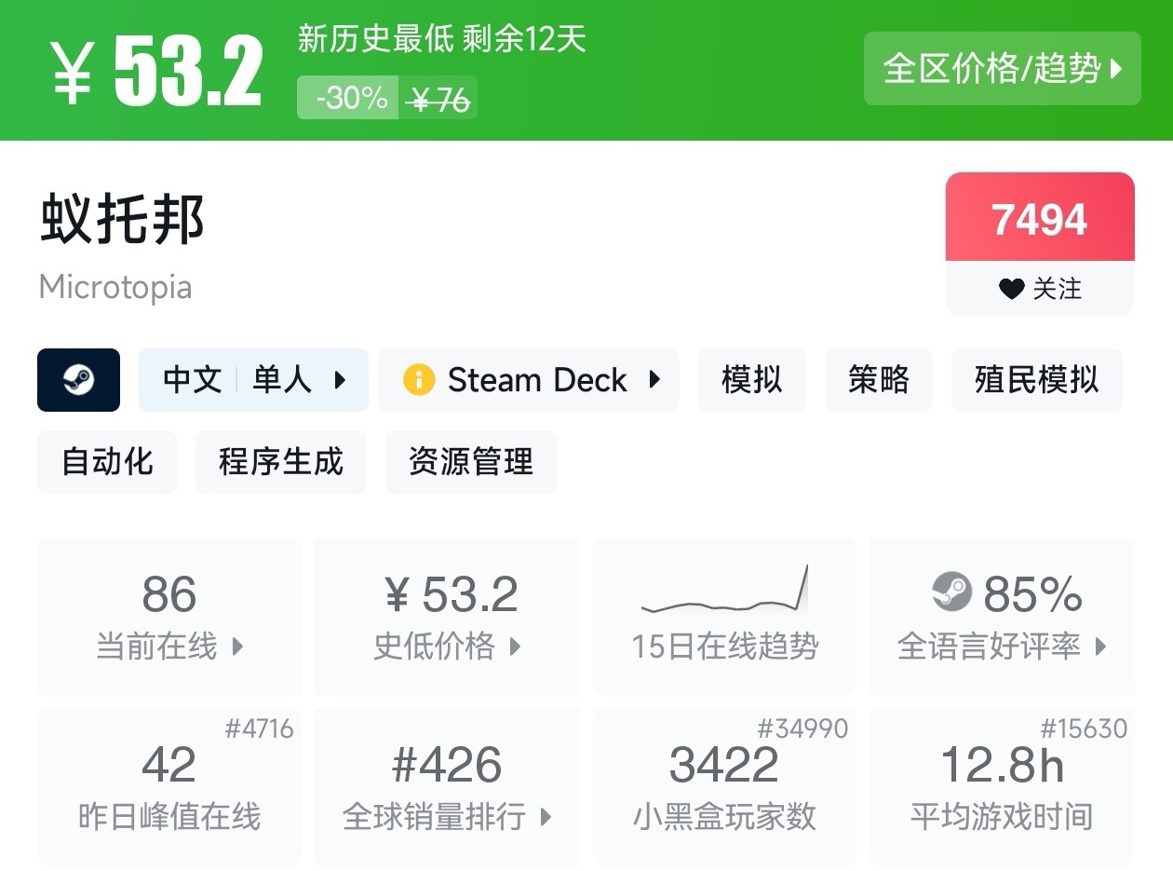This screenshot has height=871, width=1173.
Task: Expand the 中文 单人 language options
Action: [x=253, y=380]
